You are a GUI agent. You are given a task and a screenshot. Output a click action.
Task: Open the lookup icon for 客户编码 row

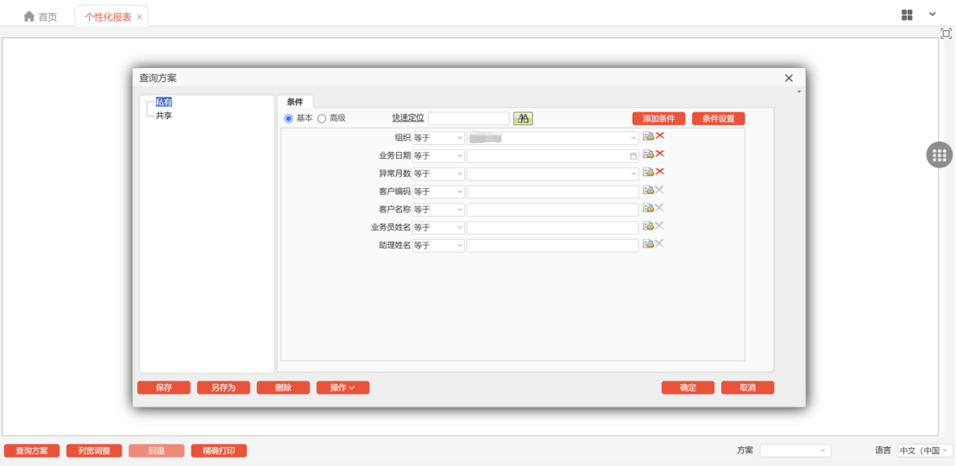coord(648,190)
